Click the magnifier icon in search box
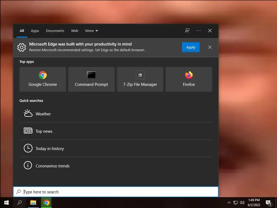The height and width of the screenshot is (208, 277). tap(19, 192)
